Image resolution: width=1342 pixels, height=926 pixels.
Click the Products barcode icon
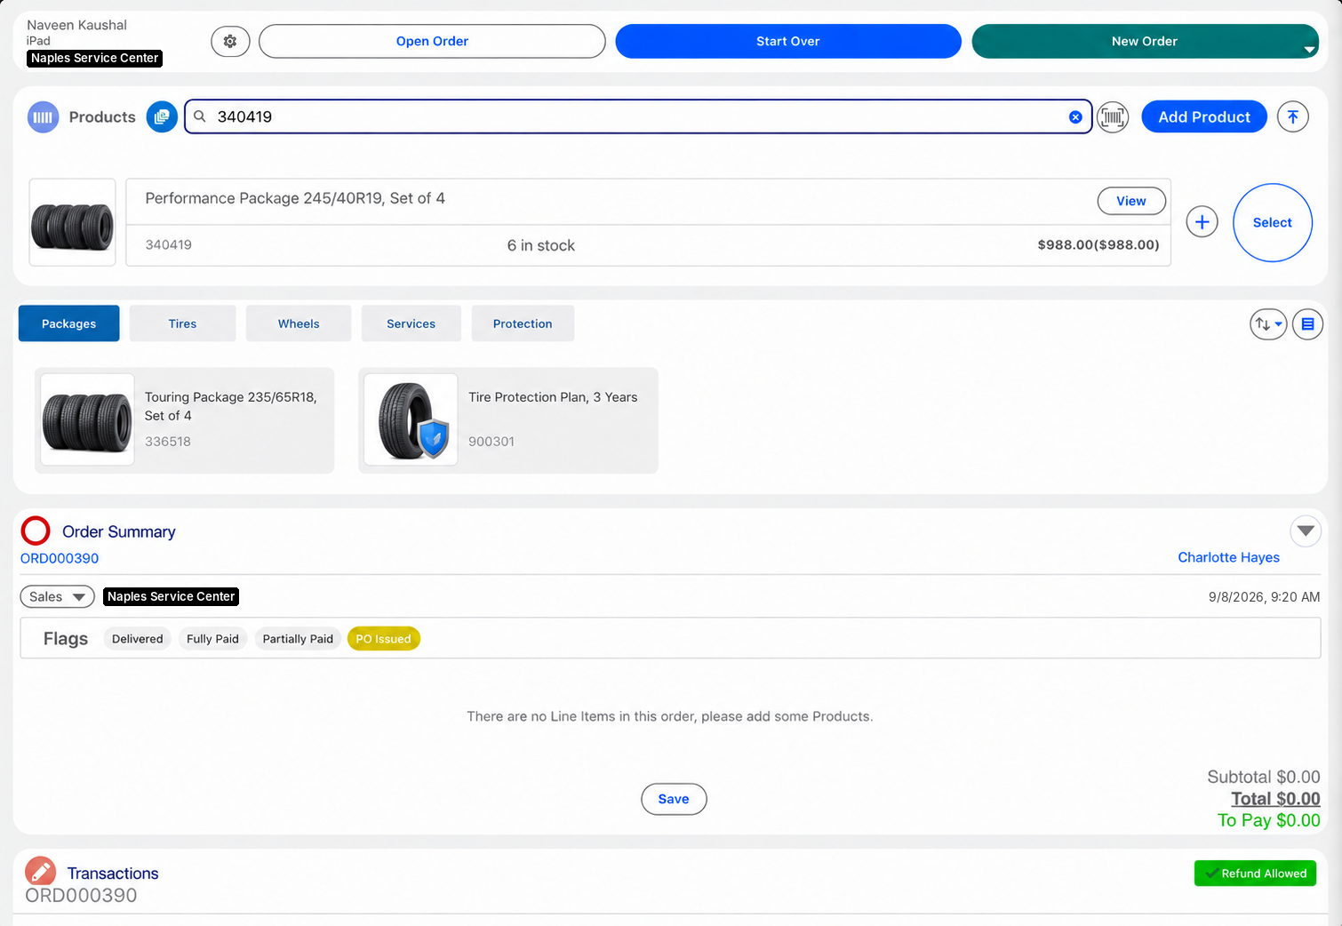43,116
